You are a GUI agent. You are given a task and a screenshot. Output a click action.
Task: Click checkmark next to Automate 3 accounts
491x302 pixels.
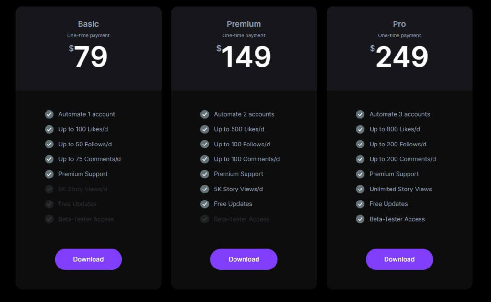coord(360,114)
